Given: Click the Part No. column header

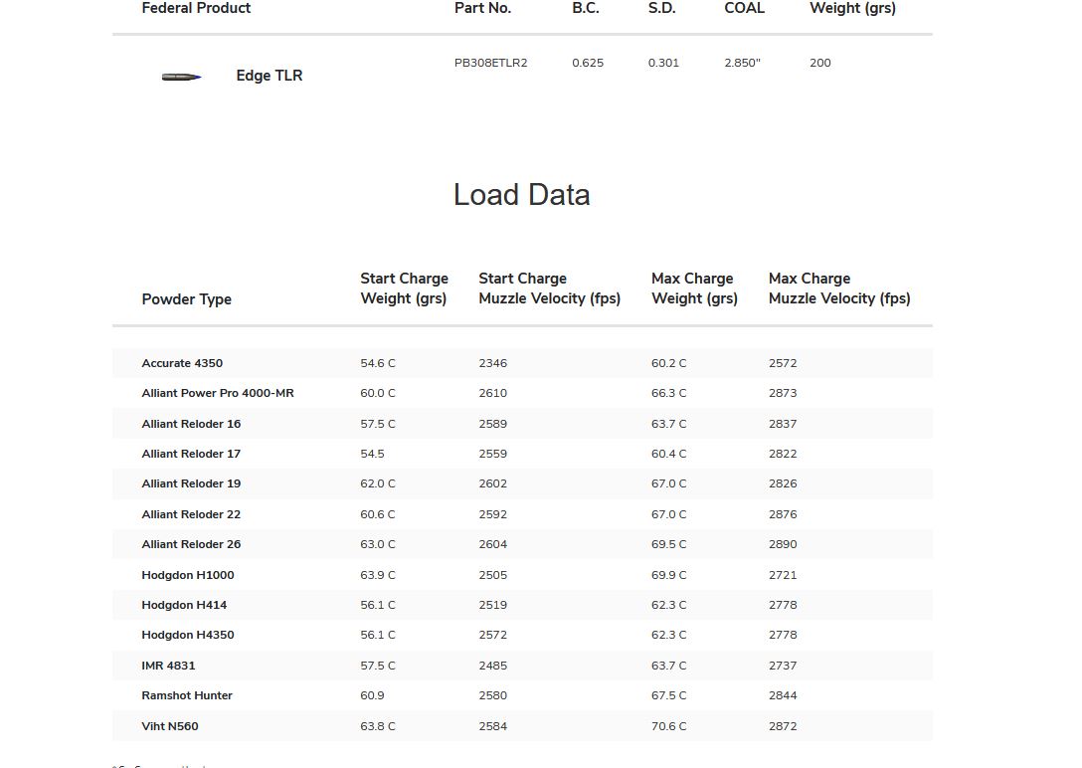Looking at the screenshot, I should click(x=482, y=8).
